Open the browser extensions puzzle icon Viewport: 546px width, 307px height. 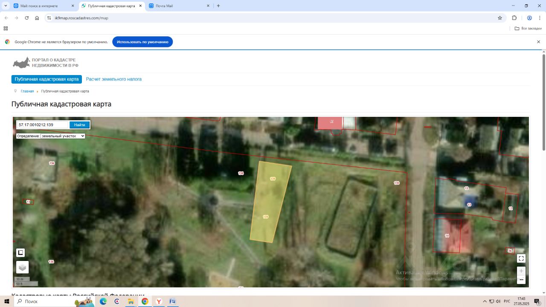[514, 18]
